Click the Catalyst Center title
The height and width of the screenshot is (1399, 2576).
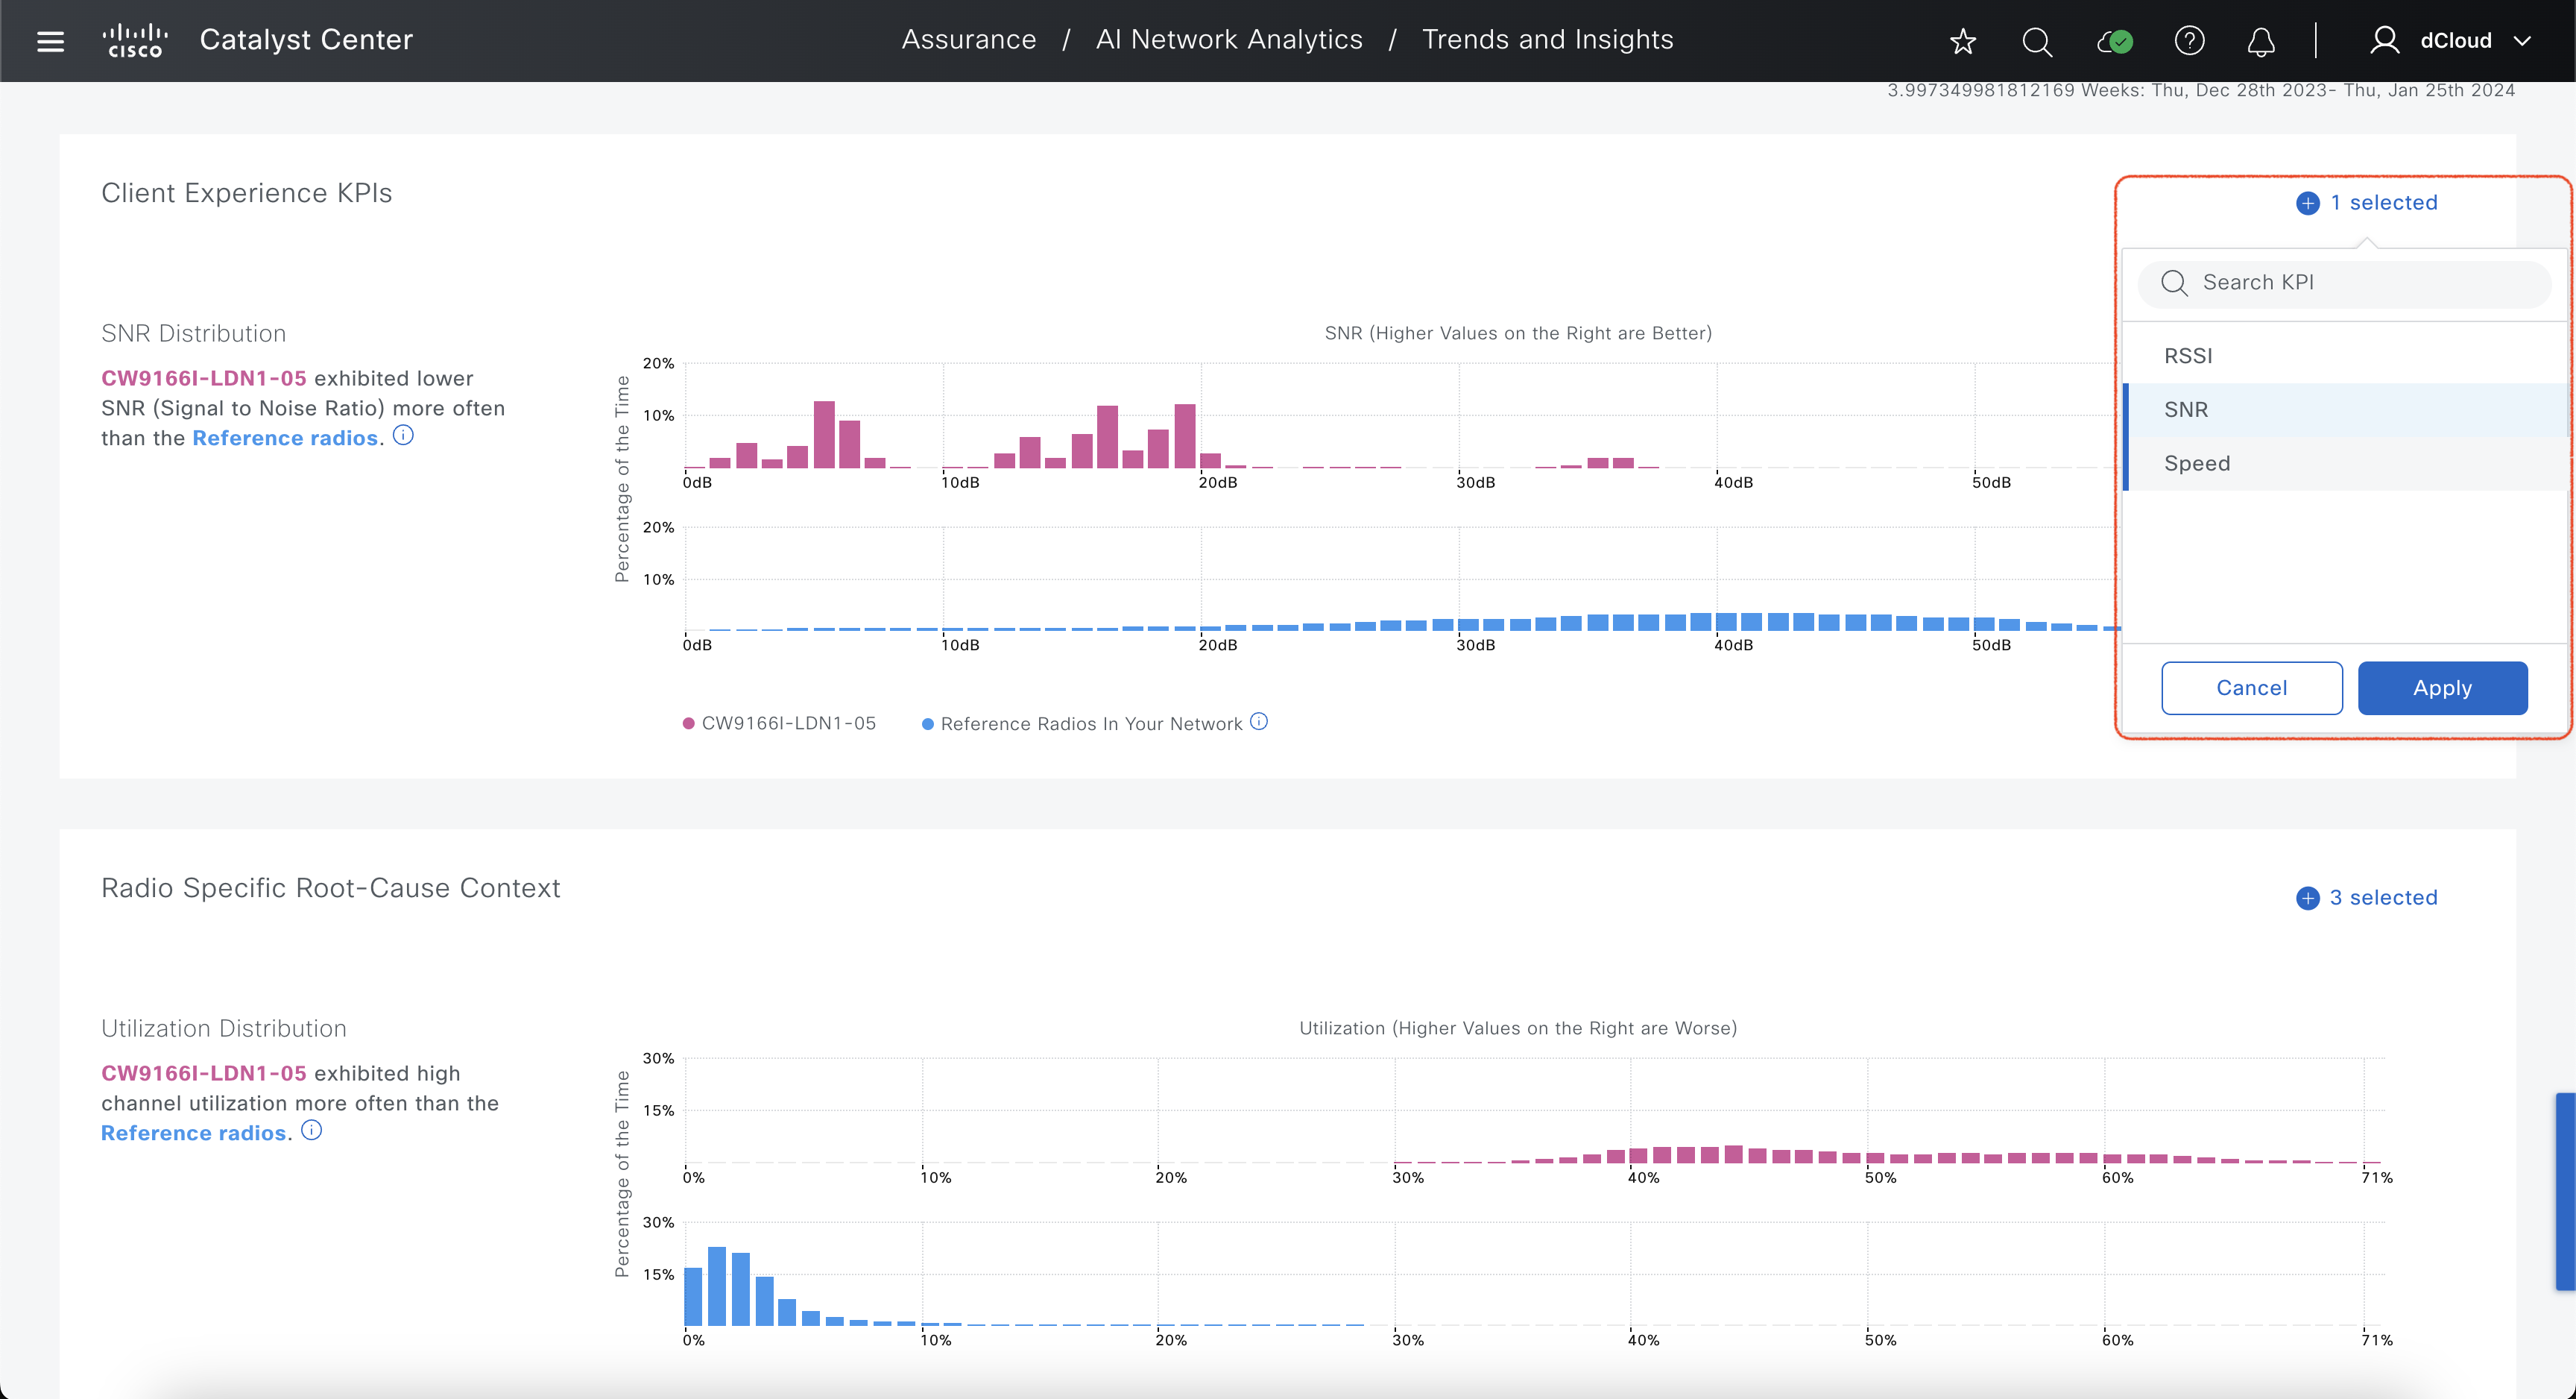click(306, 40)
